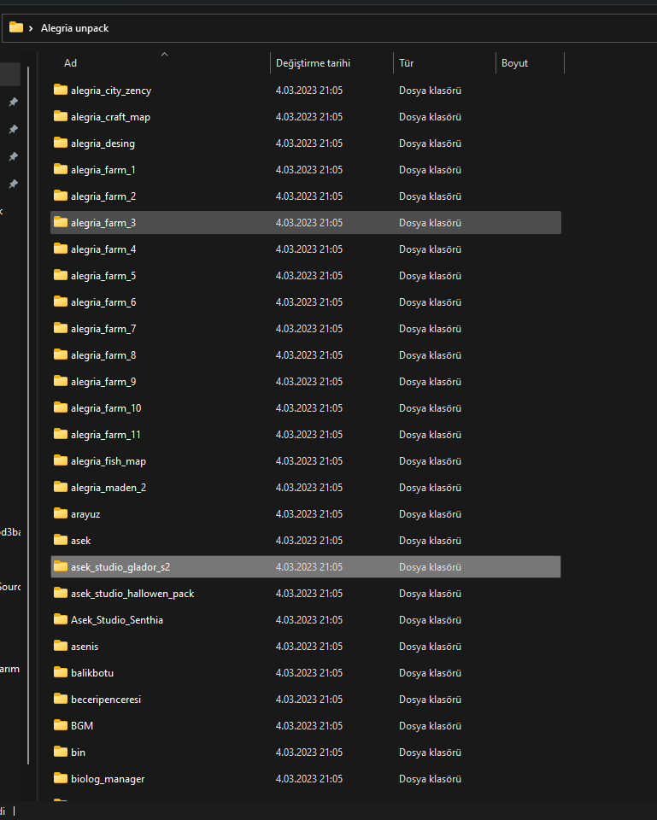Image resolution: width=657 pixels, height=820 pixels.
Task: Click the arayuz folder name
Action: click(85, 514)
